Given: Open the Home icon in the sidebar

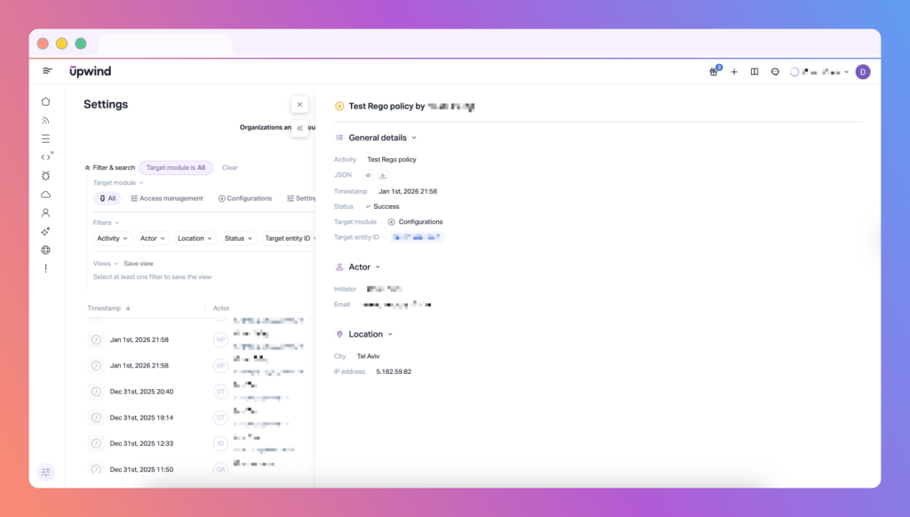Looking at the screenshot, I should click(x=45, y=102).
